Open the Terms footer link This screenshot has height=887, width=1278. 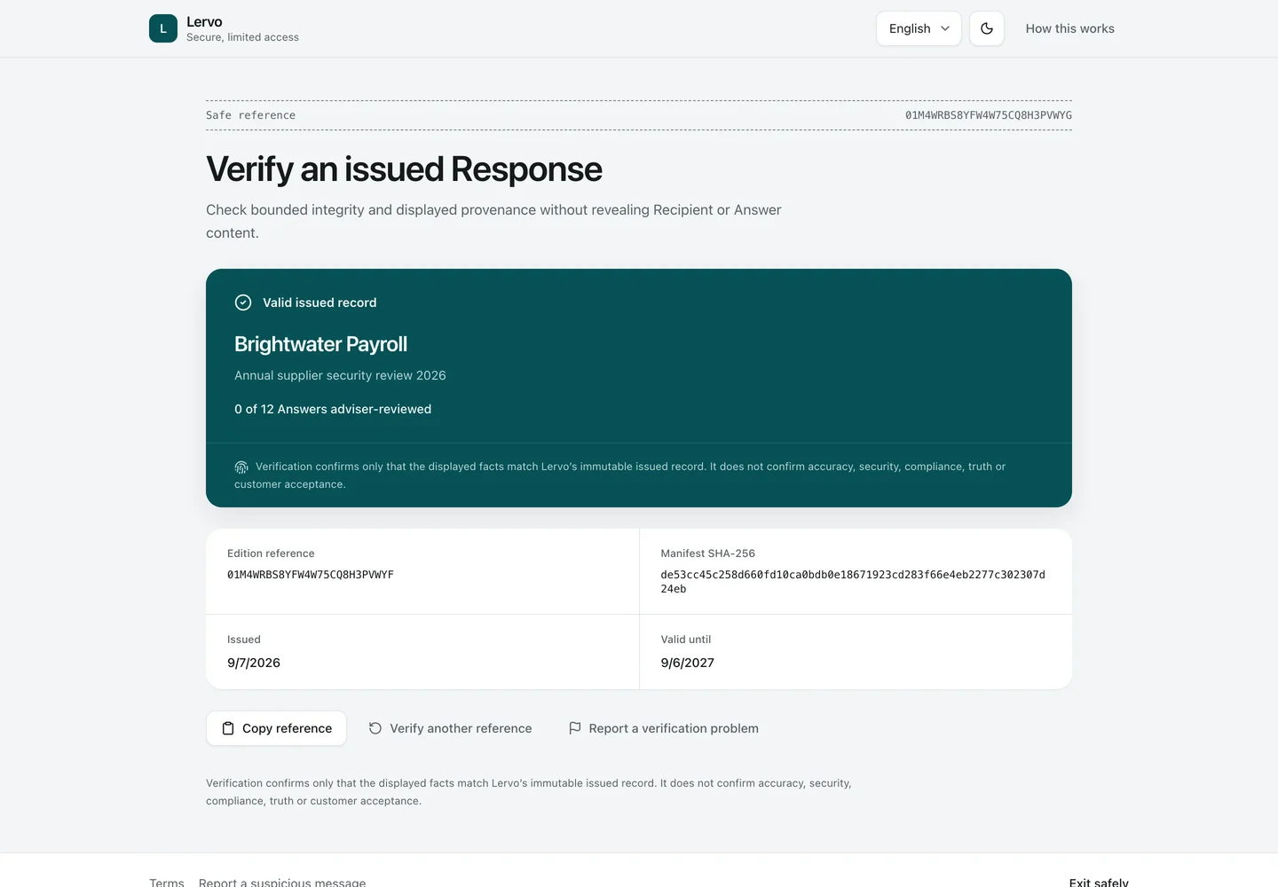coord(167,882)
